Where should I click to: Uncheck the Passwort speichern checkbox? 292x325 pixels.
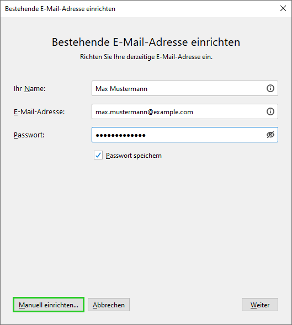(98, 155)
